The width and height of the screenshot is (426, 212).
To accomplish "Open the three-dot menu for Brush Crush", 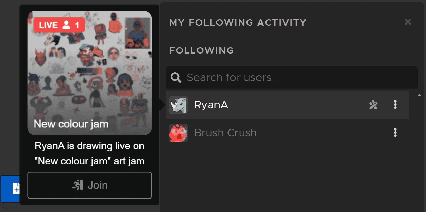I will [x=395, y=133].
